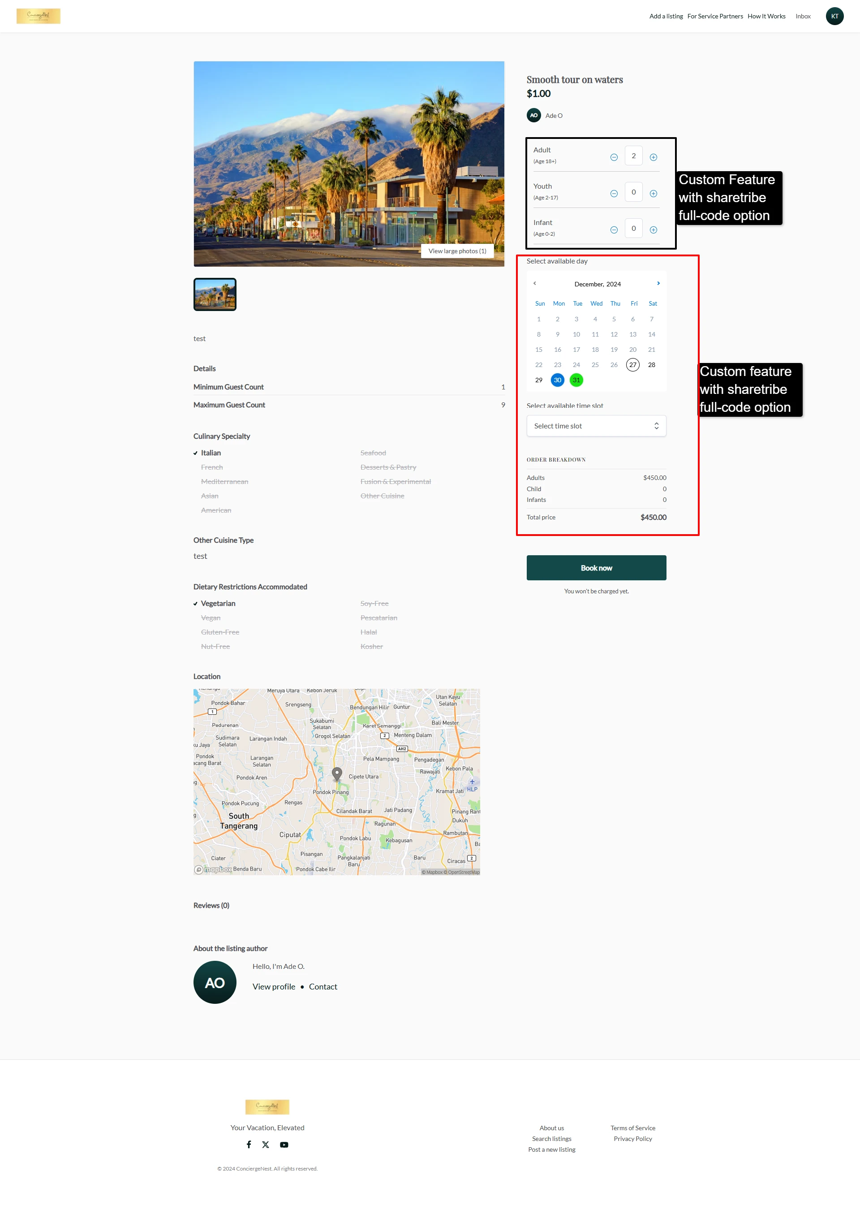Click View large photos button

457,251
